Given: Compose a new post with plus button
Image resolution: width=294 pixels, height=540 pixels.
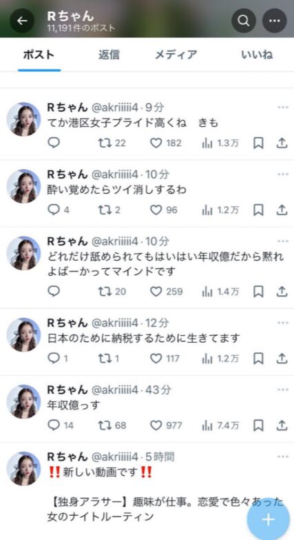Looking at the screenshot, I should click(269, 519).
